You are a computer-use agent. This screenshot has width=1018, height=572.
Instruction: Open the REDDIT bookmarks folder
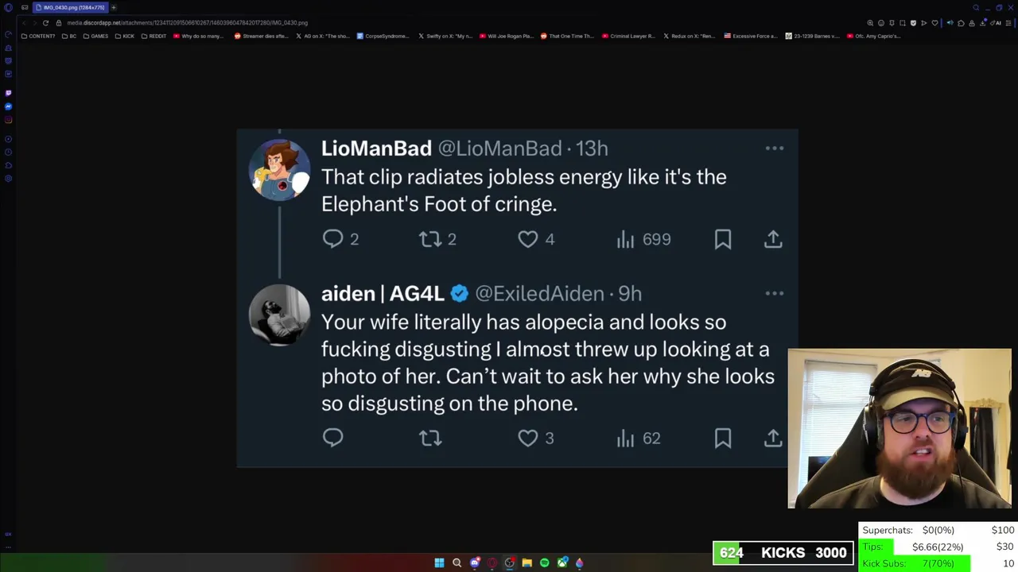click(153, 36)
